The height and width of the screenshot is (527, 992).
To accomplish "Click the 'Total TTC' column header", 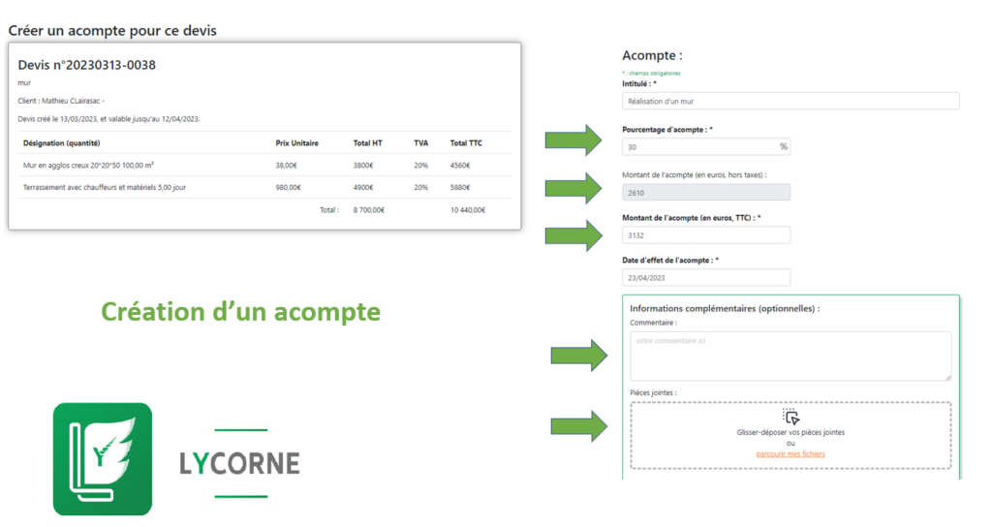I will pyautogui.click(x=466, y=143).
